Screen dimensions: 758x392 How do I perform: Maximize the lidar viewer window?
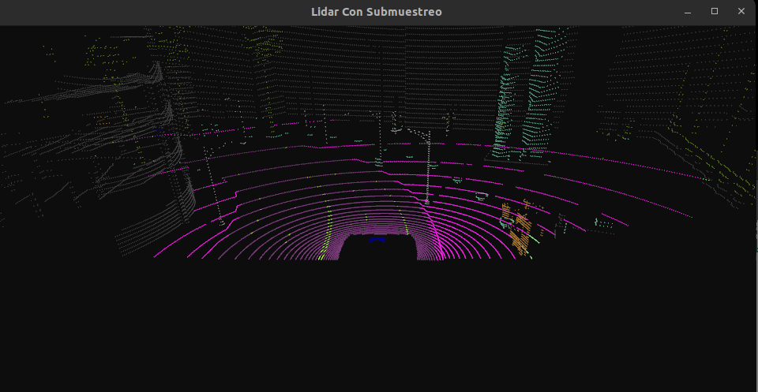click(715, 12)
